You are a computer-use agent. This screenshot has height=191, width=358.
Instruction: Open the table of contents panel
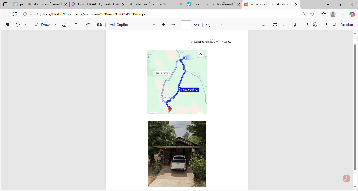(7, 24)
